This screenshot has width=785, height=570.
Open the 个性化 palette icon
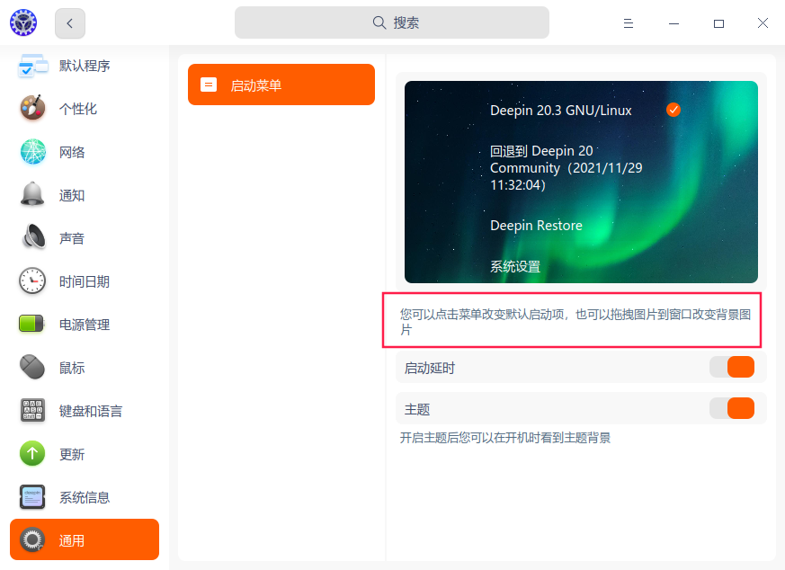click(x=32, y=108)
